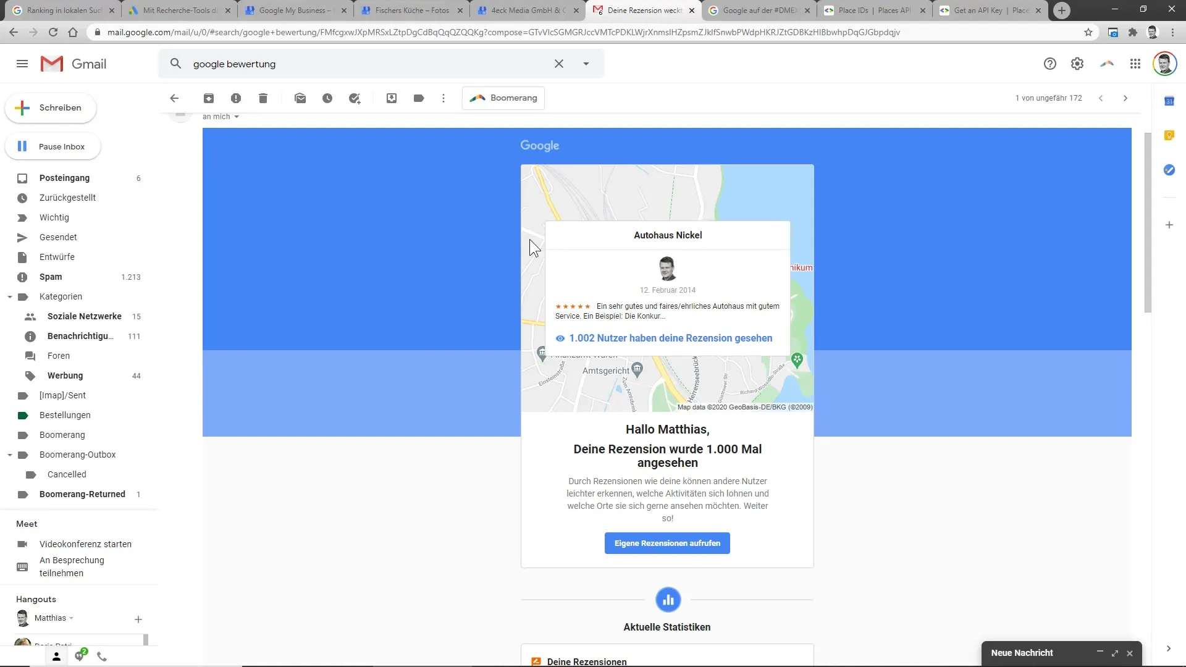Hide the side panel chevron
The image size is (1186, 667).
(1168, 648)
